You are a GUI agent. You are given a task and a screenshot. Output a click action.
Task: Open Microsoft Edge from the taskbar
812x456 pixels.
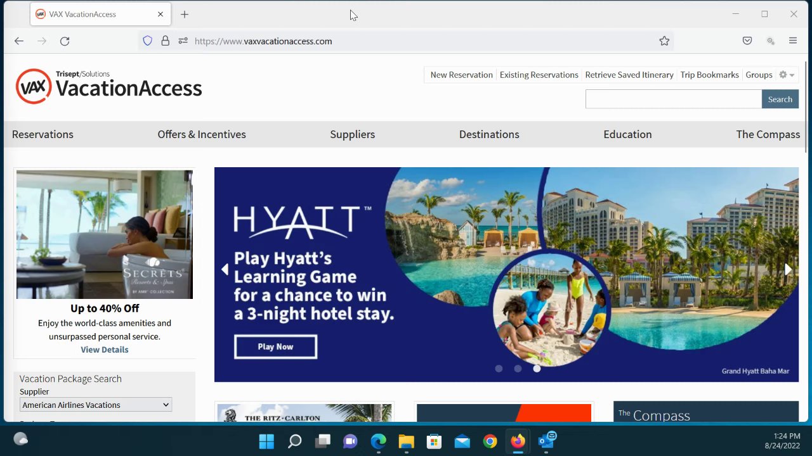(x=378, y=441)
